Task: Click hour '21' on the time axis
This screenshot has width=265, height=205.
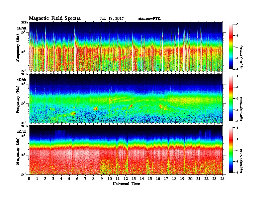Action: click(x=198, y=179)
